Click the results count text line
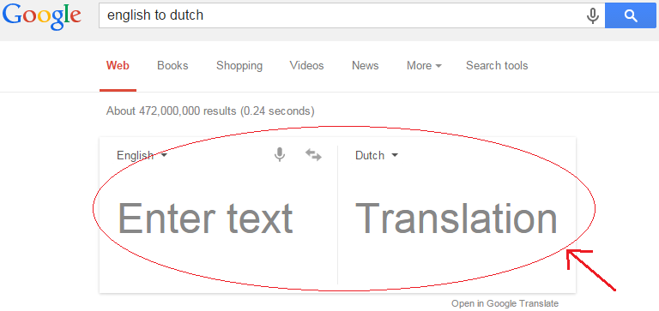 click(x=210, y=111)
